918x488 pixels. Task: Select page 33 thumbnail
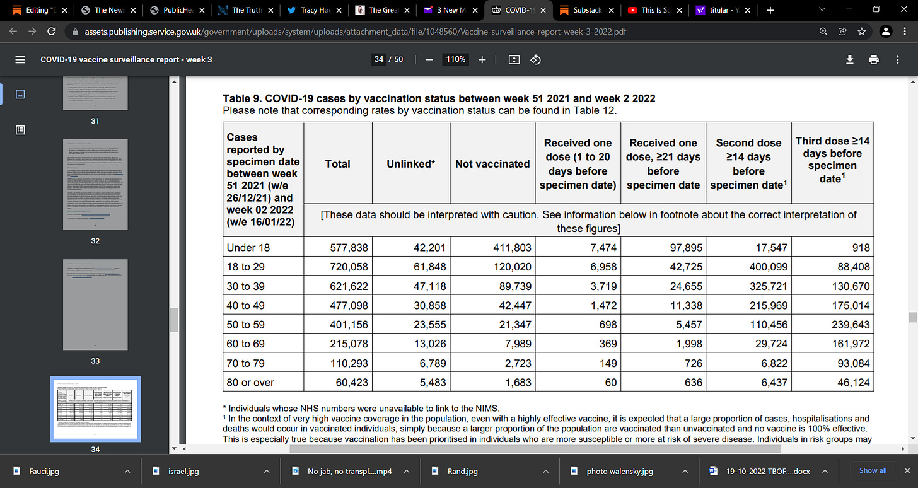[x=95, y=305]
